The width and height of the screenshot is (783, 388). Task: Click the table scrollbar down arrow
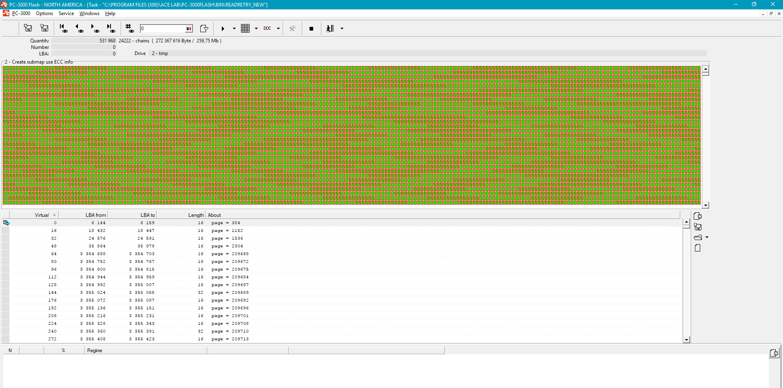click(x=686, y=339)
